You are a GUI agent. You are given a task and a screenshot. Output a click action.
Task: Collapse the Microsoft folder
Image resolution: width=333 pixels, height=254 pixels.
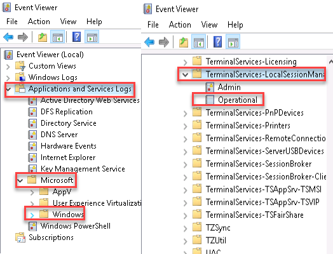click(x=20, y=180)
